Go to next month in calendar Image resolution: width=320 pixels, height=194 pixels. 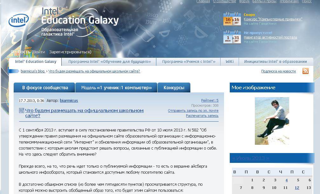tap(268, 158)
